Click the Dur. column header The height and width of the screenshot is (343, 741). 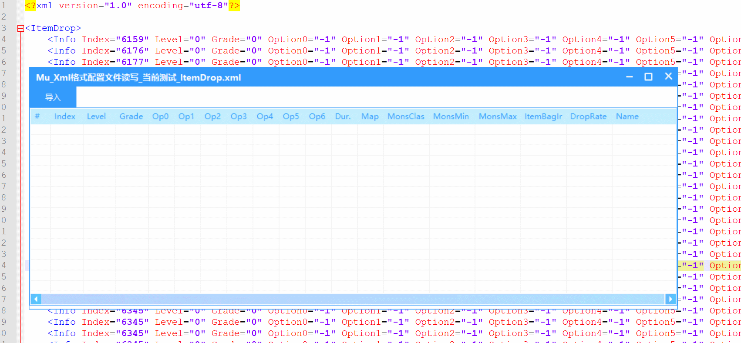pos(343,117)
